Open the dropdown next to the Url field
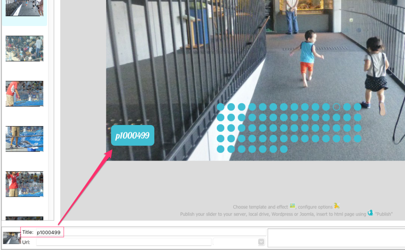 point(261,242)
